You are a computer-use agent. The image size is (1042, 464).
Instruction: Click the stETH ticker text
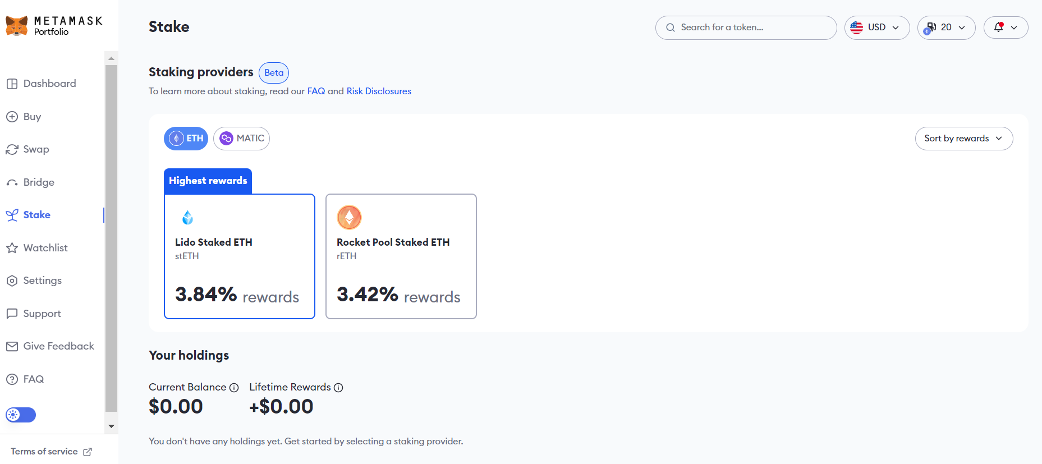click(187, 256)
